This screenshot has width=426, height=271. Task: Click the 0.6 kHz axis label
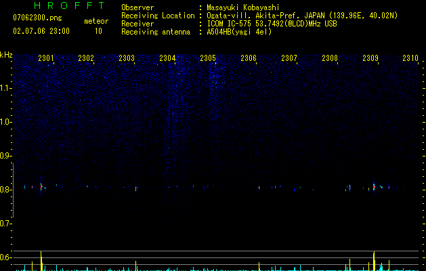pos(6,257)
